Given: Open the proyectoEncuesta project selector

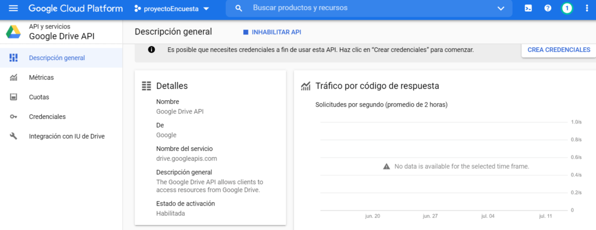Looking at the screenshot, I should 172,9.
